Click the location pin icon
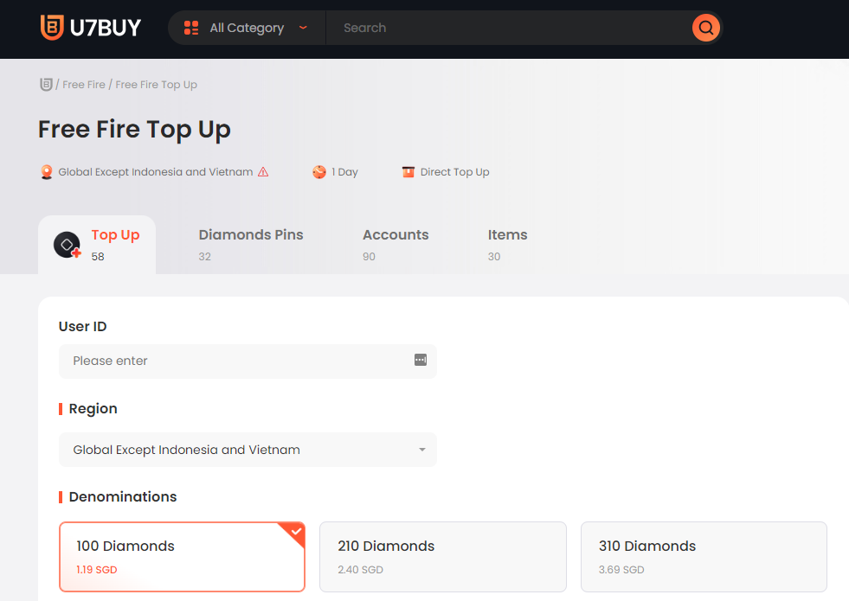Viewport: 849px width, 601px height. [47, 172]
